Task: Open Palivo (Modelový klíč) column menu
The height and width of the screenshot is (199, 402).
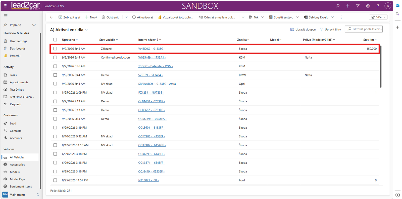Action: [x=319, y=40]
